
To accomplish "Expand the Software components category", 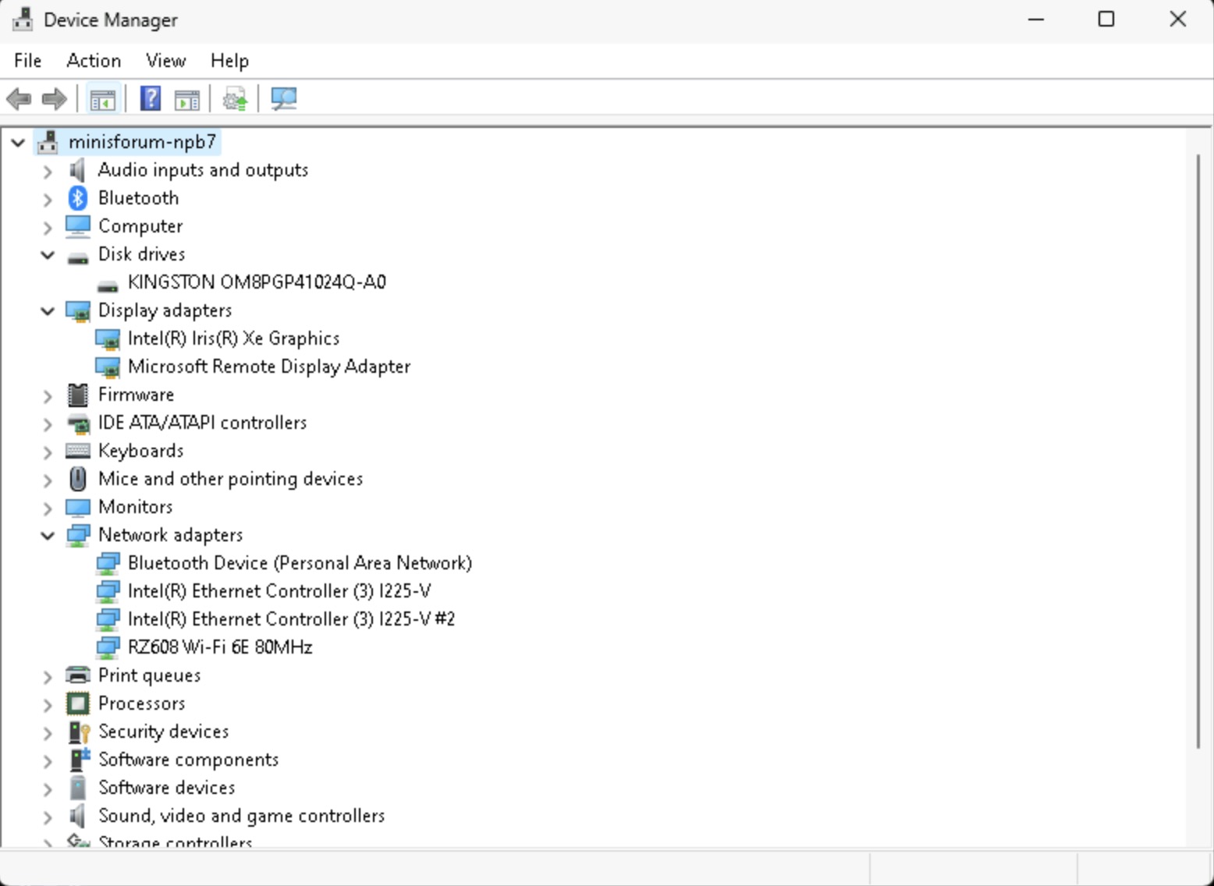I will 48,760.
